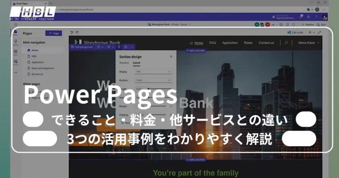Screen dimensions: 339x178
Task: Select the FAQ page in Main navigation
Action: [x=34, y=56]
